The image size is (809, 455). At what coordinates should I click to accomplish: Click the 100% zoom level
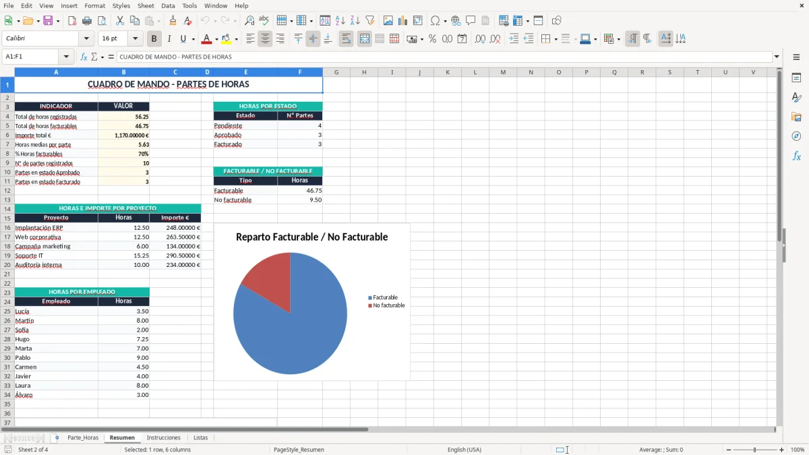click(x=797, y=450)
